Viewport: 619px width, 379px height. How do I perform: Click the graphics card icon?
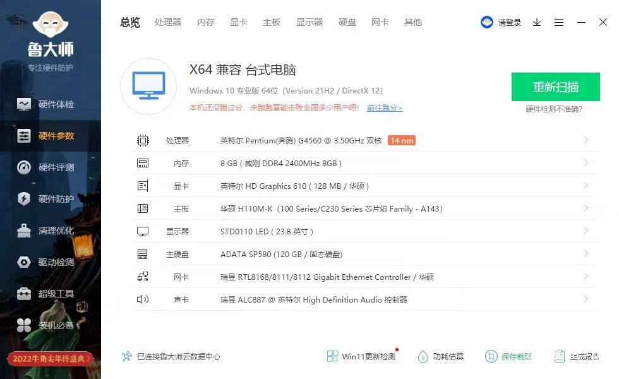pos(143,186)
